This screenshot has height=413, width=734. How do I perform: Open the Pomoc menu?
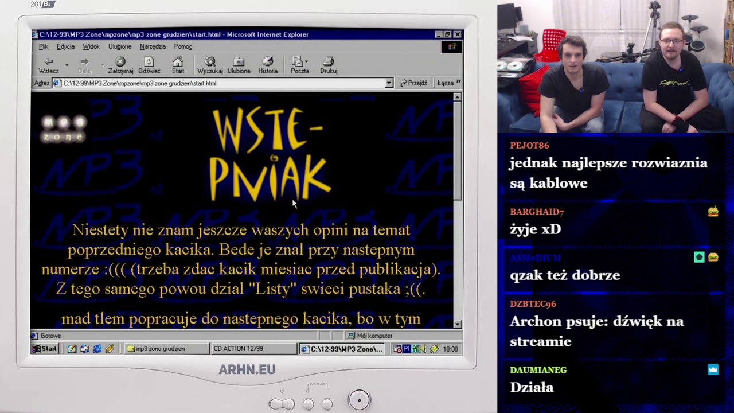pyautogui.click(x=183, y=46)
